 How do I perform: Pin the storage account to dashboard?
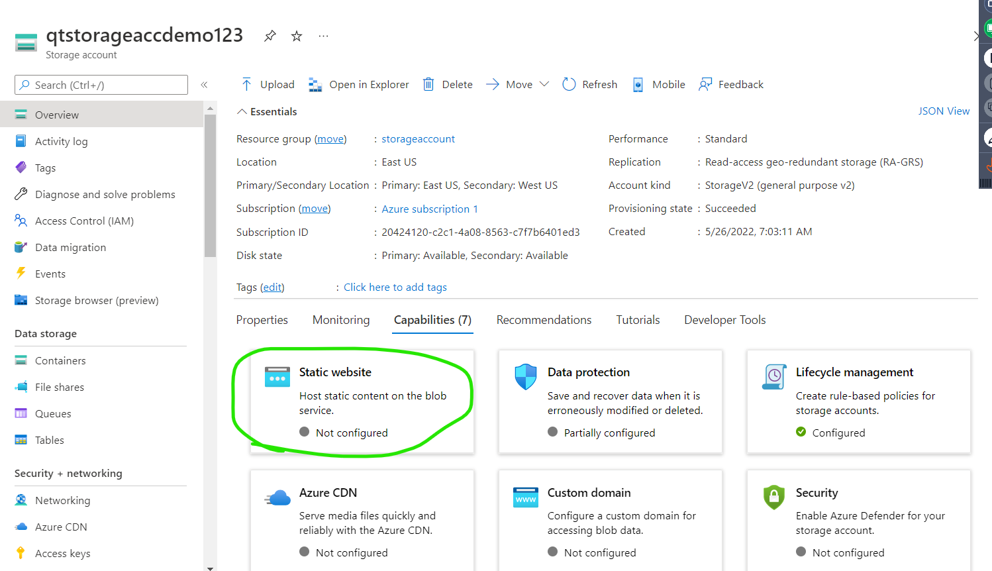click(x=270, y=36)
